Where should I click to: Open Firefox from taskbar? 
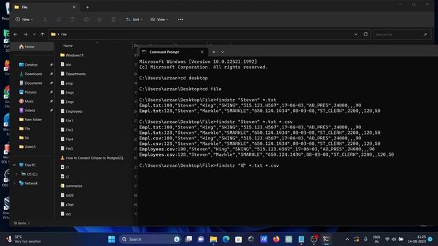tap(276, 239)
